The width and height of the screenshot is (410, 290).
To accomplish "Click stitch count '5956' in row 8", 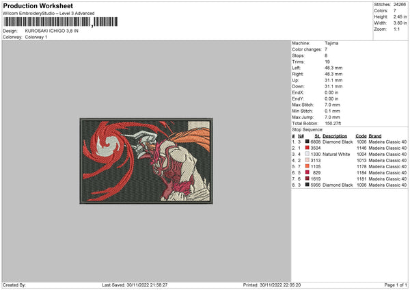I will coord(316,185).
